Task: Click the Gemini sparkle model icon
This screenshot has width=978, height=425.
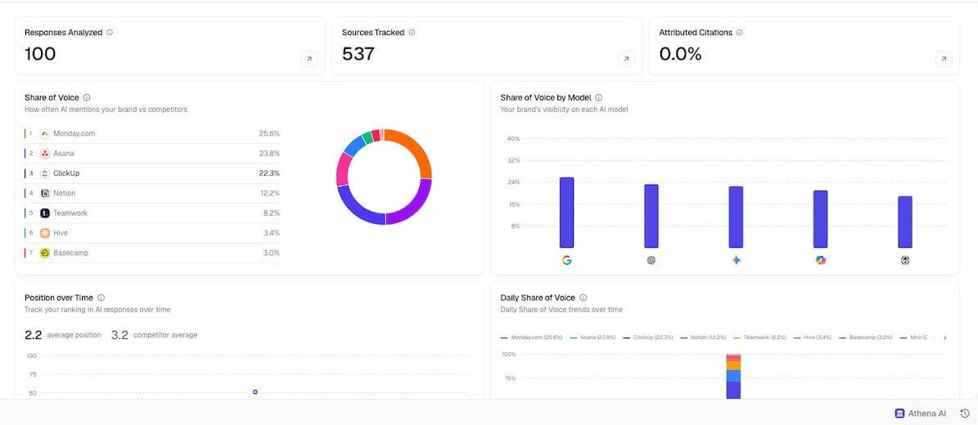Action: tap(736, 261)
